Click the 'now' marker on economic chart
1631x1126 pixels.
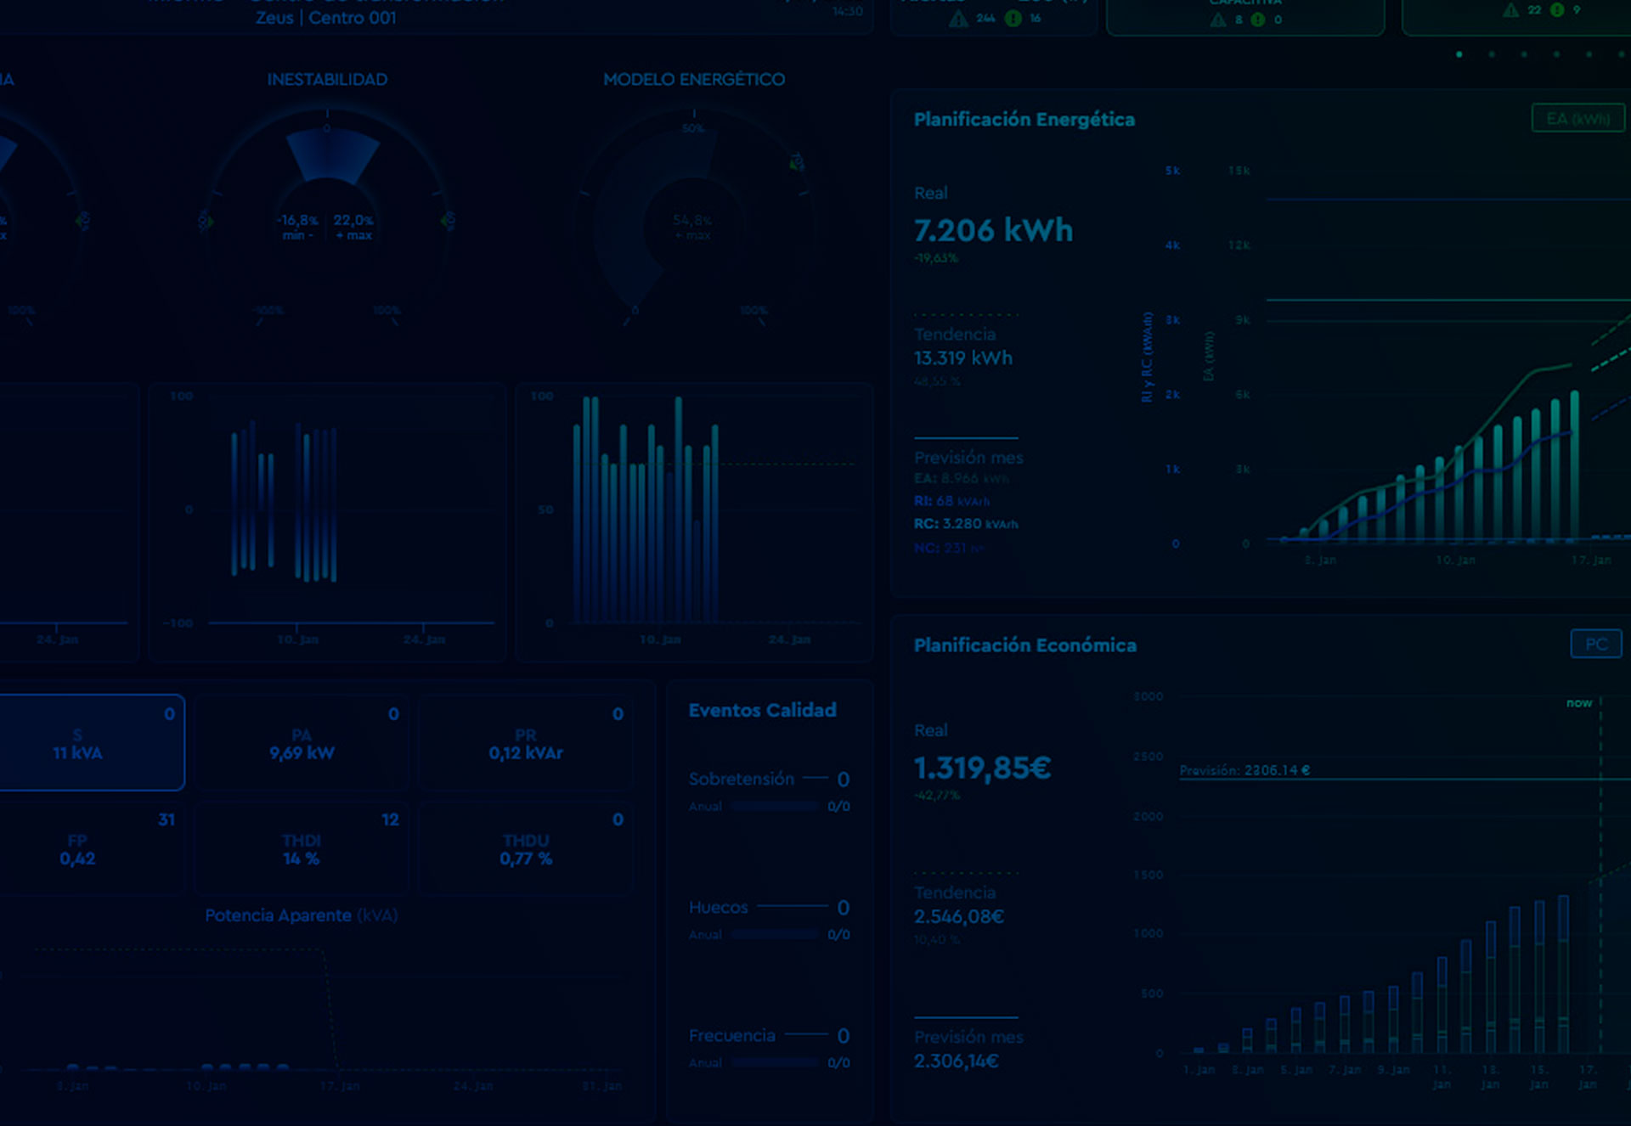pos(1579,703)
